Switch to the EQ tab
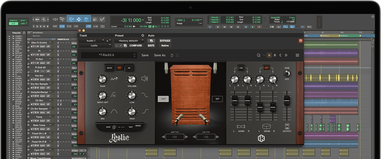This screenshot has height=159, width=381. coord(129,68)
